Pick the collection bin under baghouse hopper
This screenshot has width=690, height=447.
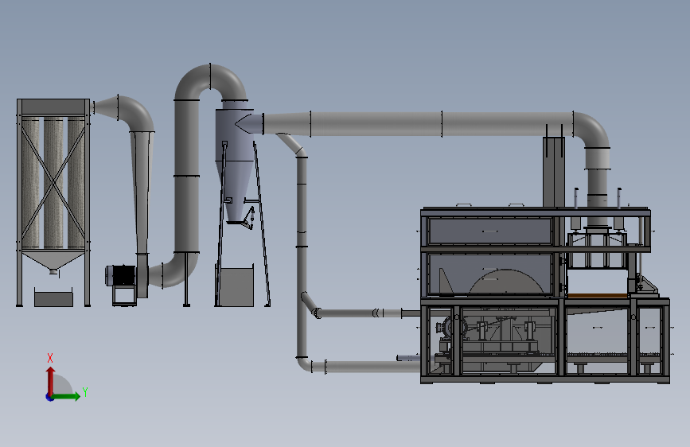[53, 297]
